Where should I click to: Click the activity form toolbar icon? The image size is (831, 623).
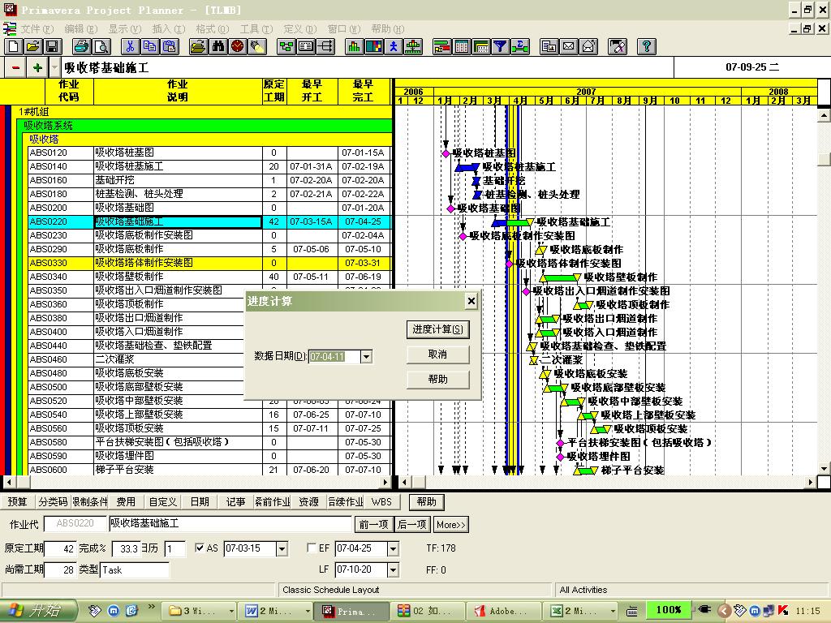pos(306,46)
